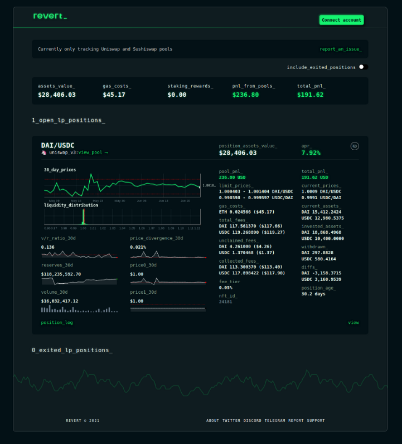
Task: Click the staking_rewards_ $0.00 value
Action: 177,95
